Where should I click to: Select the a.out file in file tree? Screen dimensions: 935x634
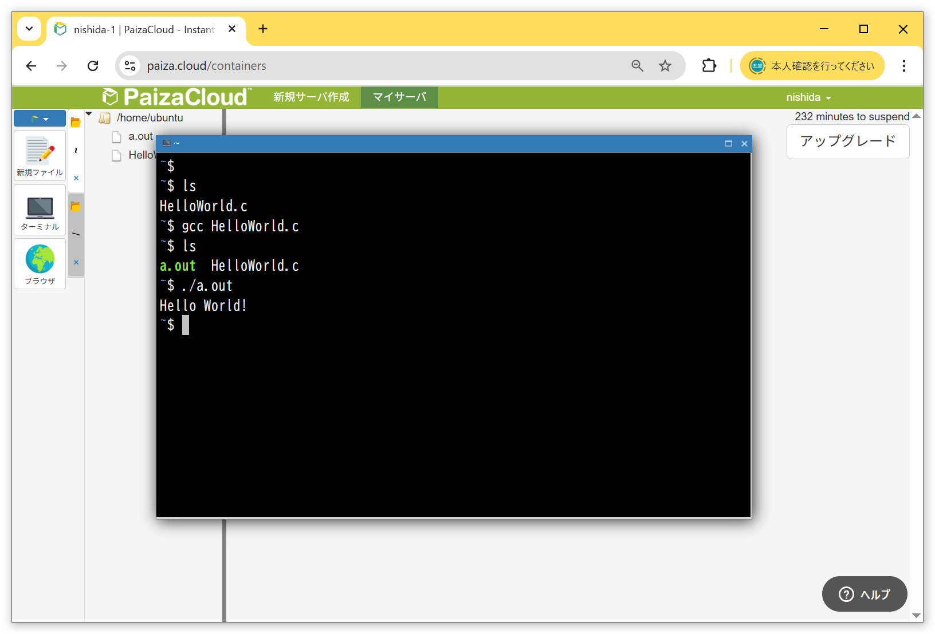[140, 136]
